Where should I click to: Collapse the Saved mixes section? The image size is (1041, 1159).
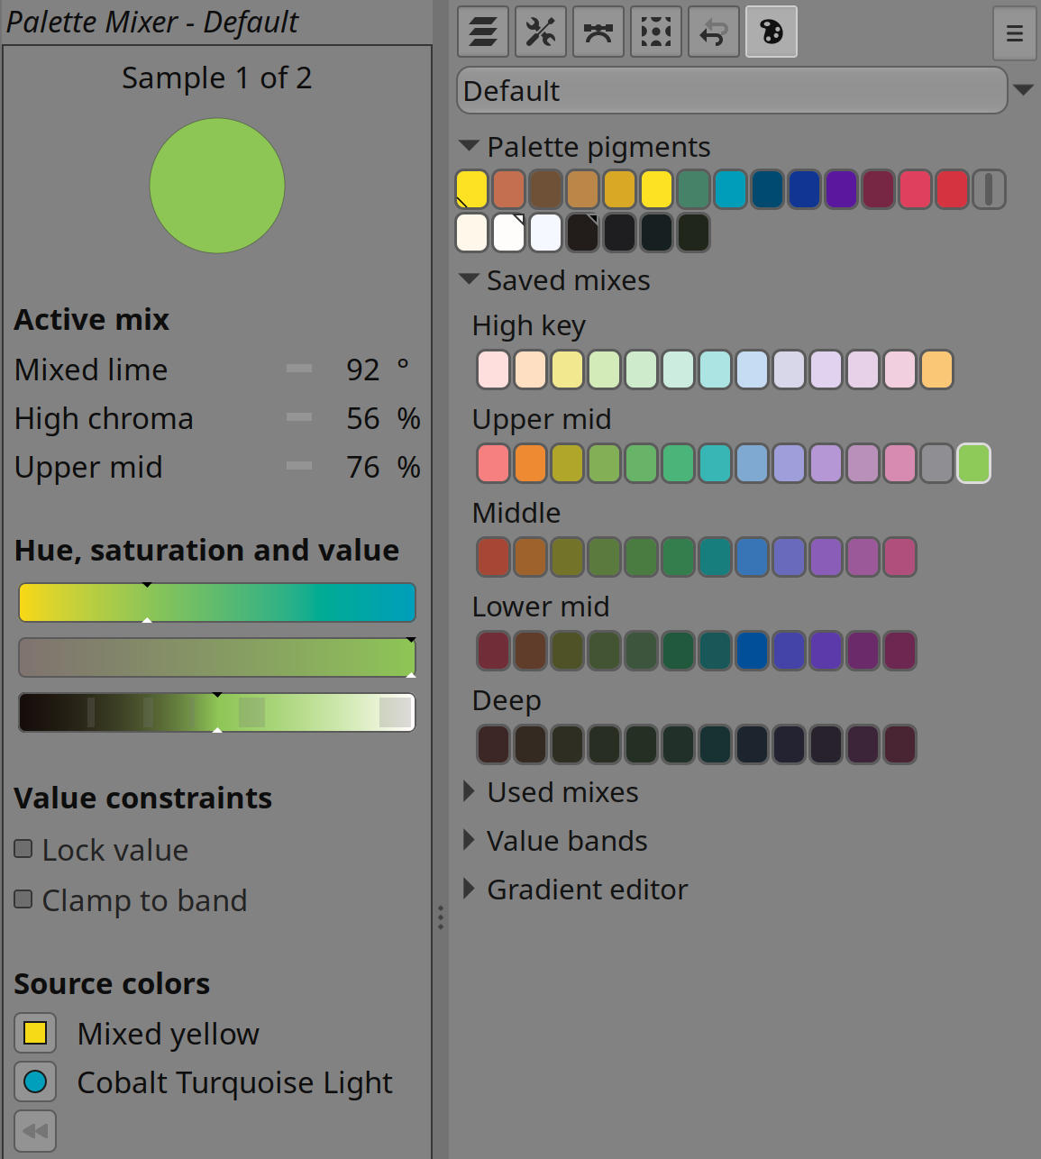[469, 279]
